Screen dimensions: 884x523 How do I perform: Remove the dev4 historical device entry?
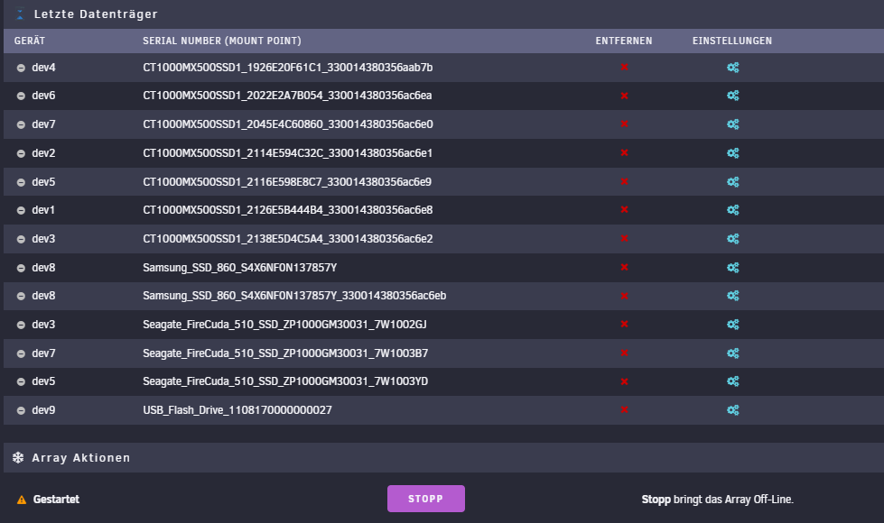click(624, 67)
